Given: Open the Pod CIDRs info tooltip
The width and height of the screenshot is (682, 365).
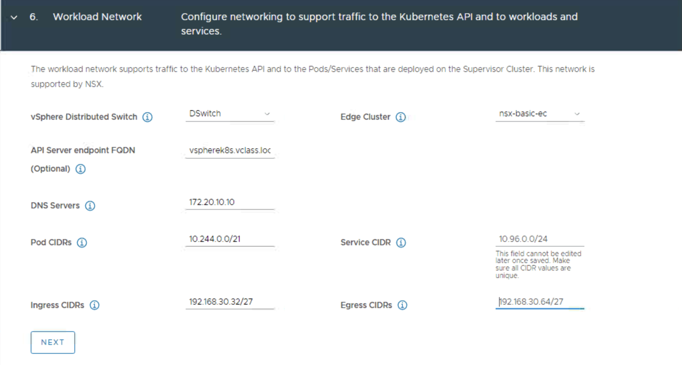Looking at the screenshot, I should coord(82,243).
